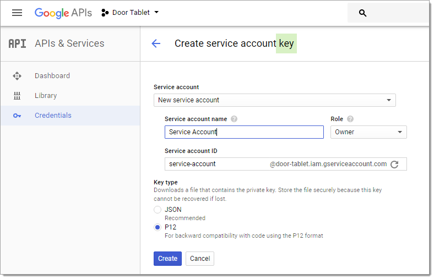Select the JSON key type

pyautogui.click(x=158, y=210)
